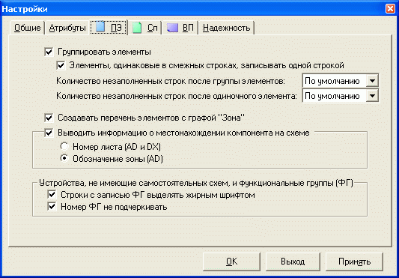Open the Атрибуты tab
399x278 pixels.
pyautogui.click(x=67, y=28)
